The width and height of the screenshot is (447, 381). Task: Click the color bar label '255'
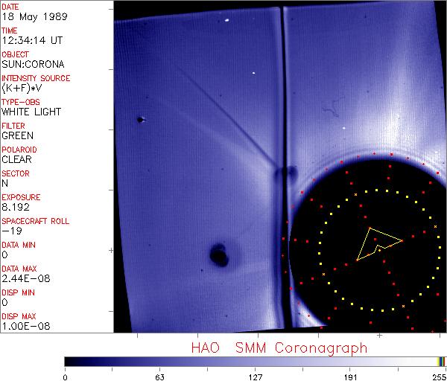[439, 377]
